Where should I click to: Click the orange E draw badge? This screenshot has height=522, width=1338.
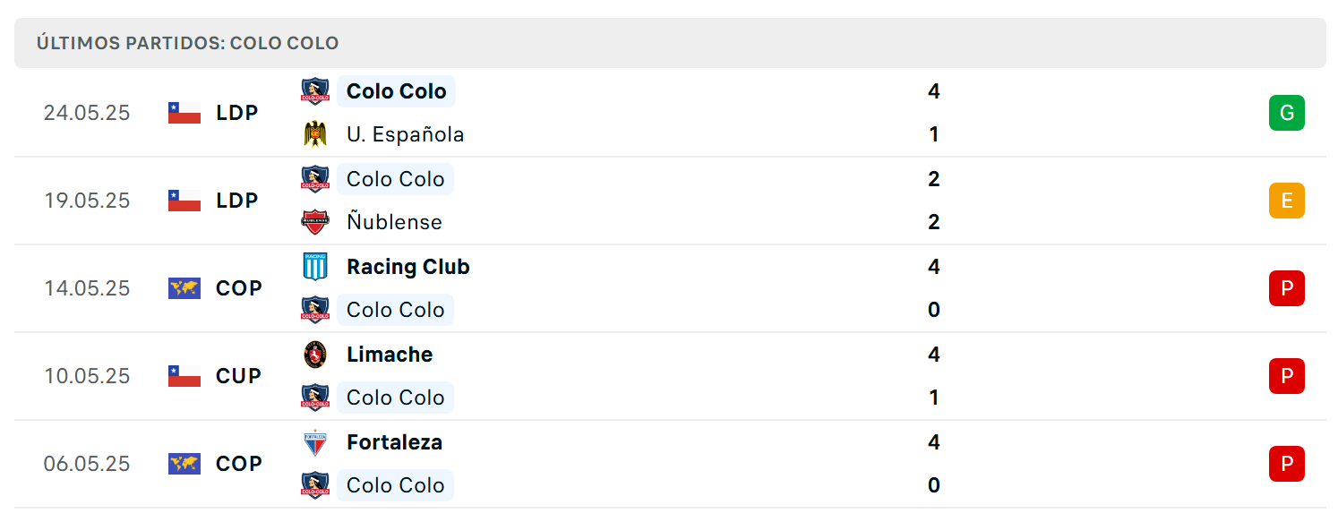(x=1287, y=201)
